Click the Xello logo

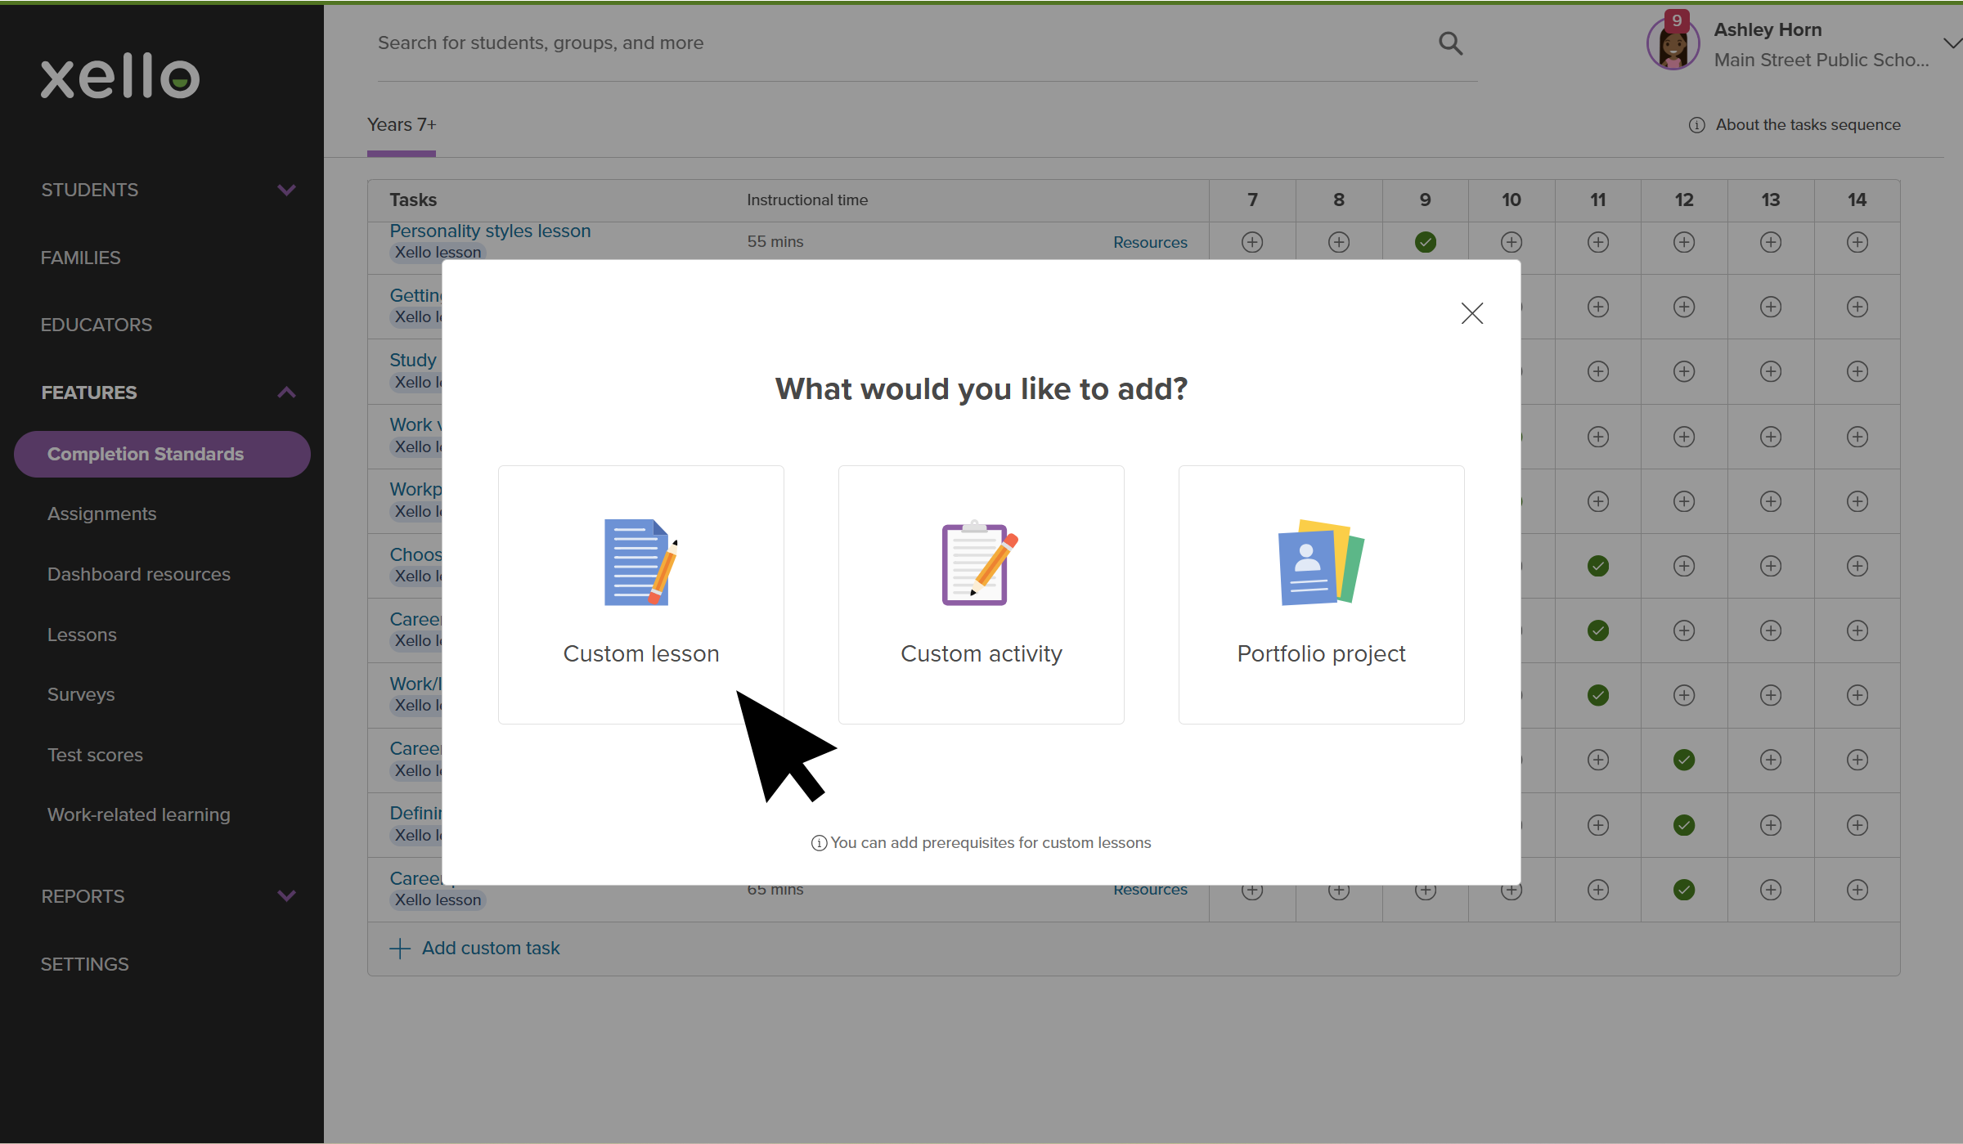coord(120,76)
